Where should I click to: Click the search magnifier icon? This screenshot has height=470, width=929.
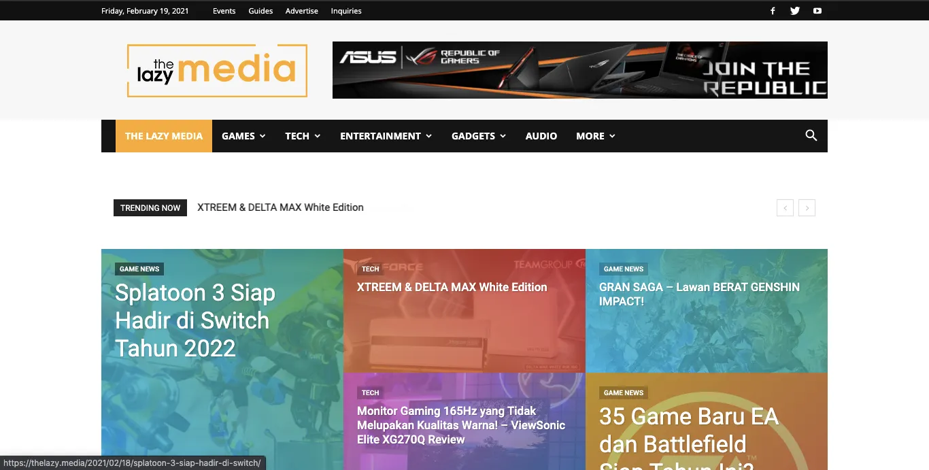point(811,135)
